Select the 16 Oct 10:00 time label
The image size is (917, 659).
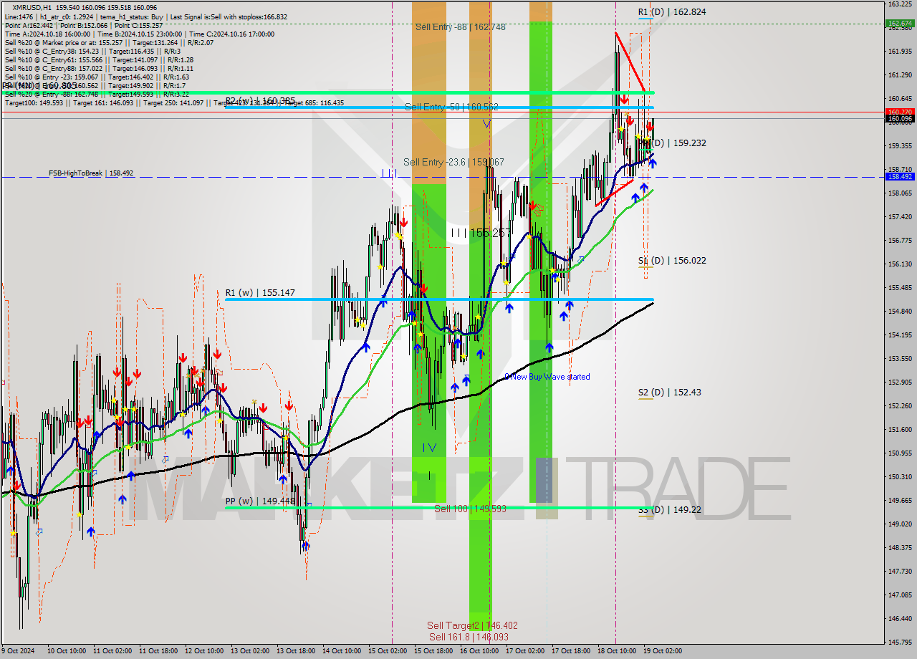pos(479,651)
